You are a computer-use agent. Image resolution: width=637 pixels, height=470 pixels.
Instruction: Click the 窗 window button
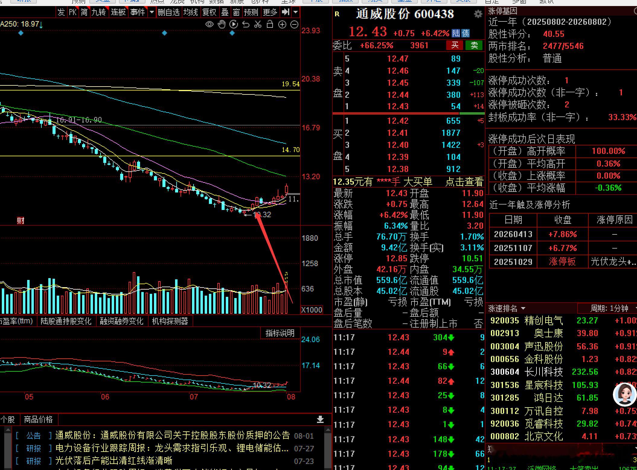tap(236, 12)
